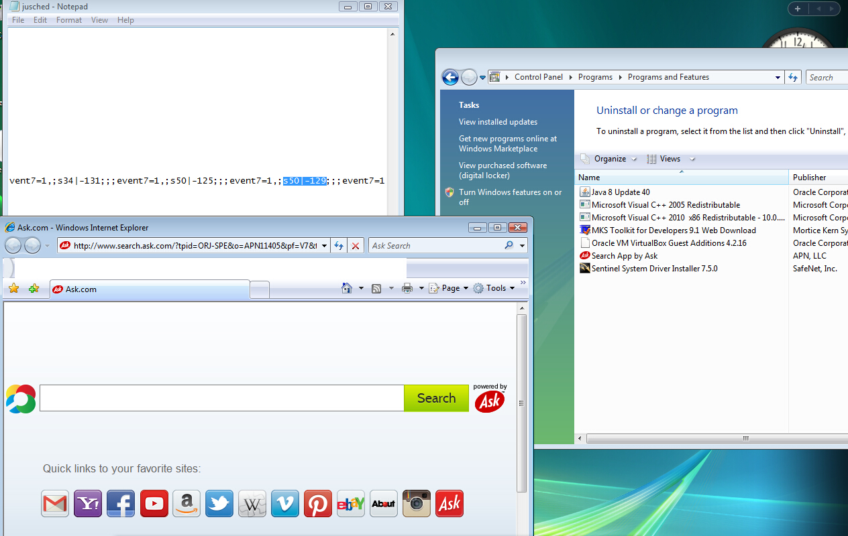This screenshot has height=536, width=848.
Task: Click the Pinterest quick link icon
Action: 318,504
